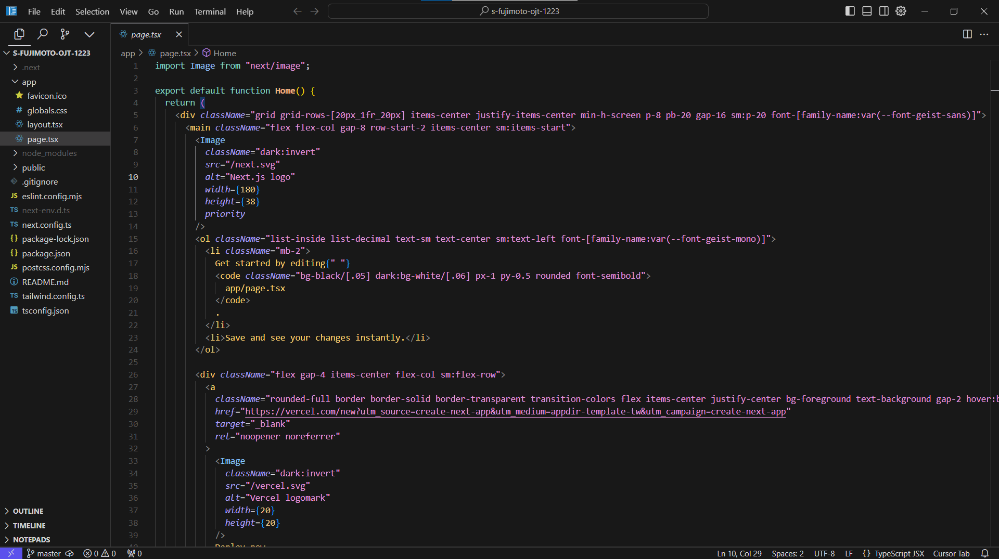Open the Explorer view icon
999x559 pixels.
19,34
